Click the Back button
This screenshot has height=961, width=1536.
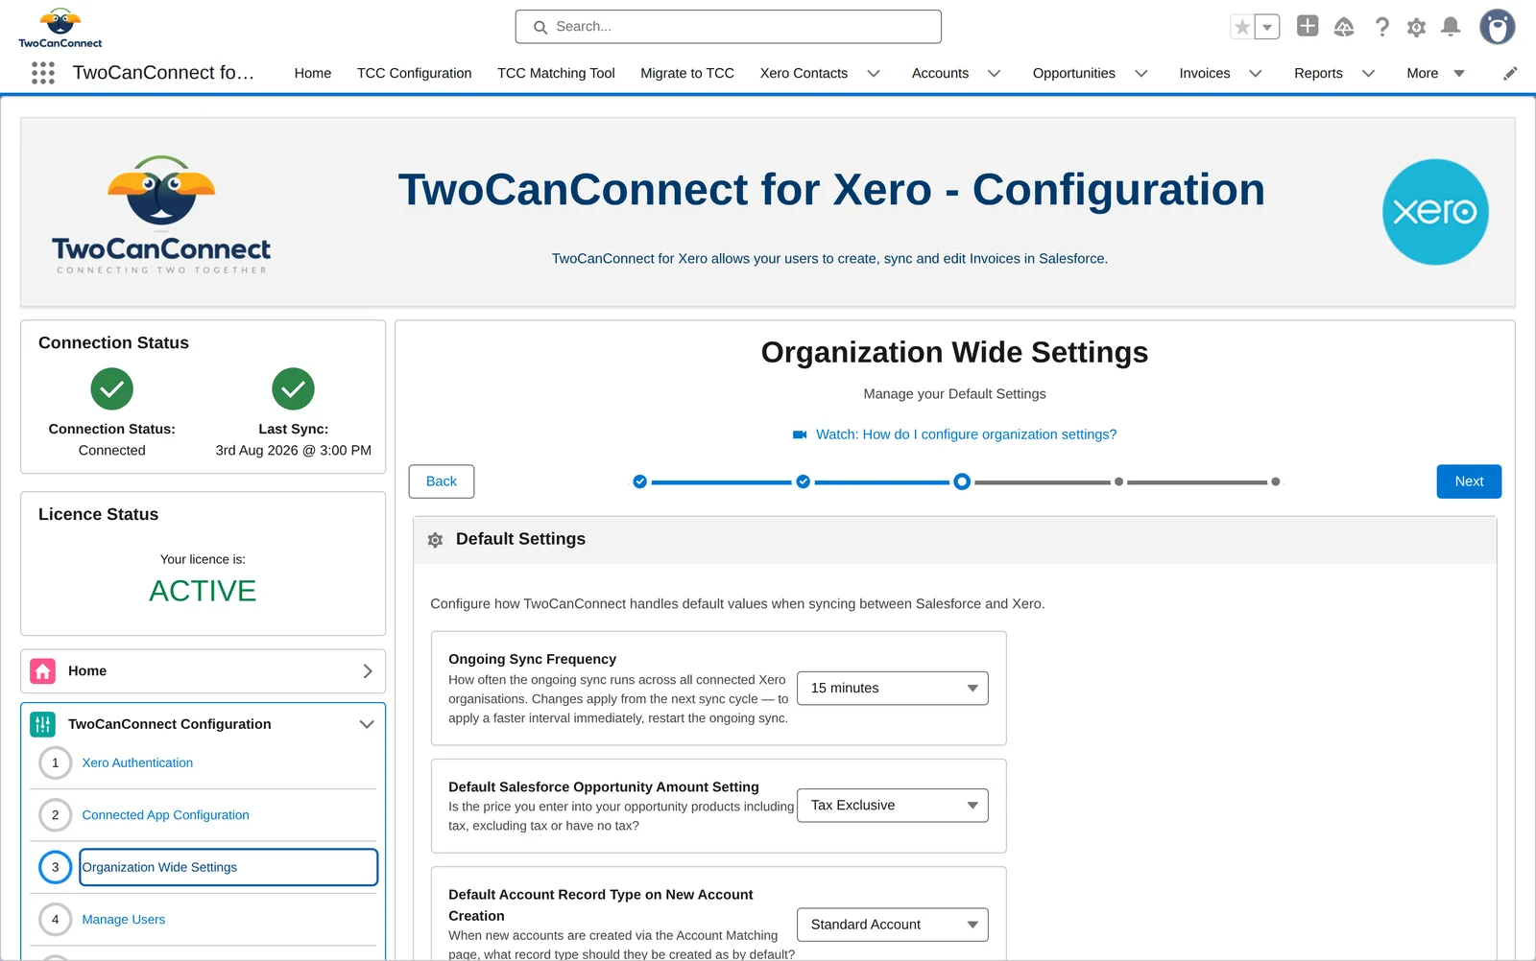(x=442, y=481)
